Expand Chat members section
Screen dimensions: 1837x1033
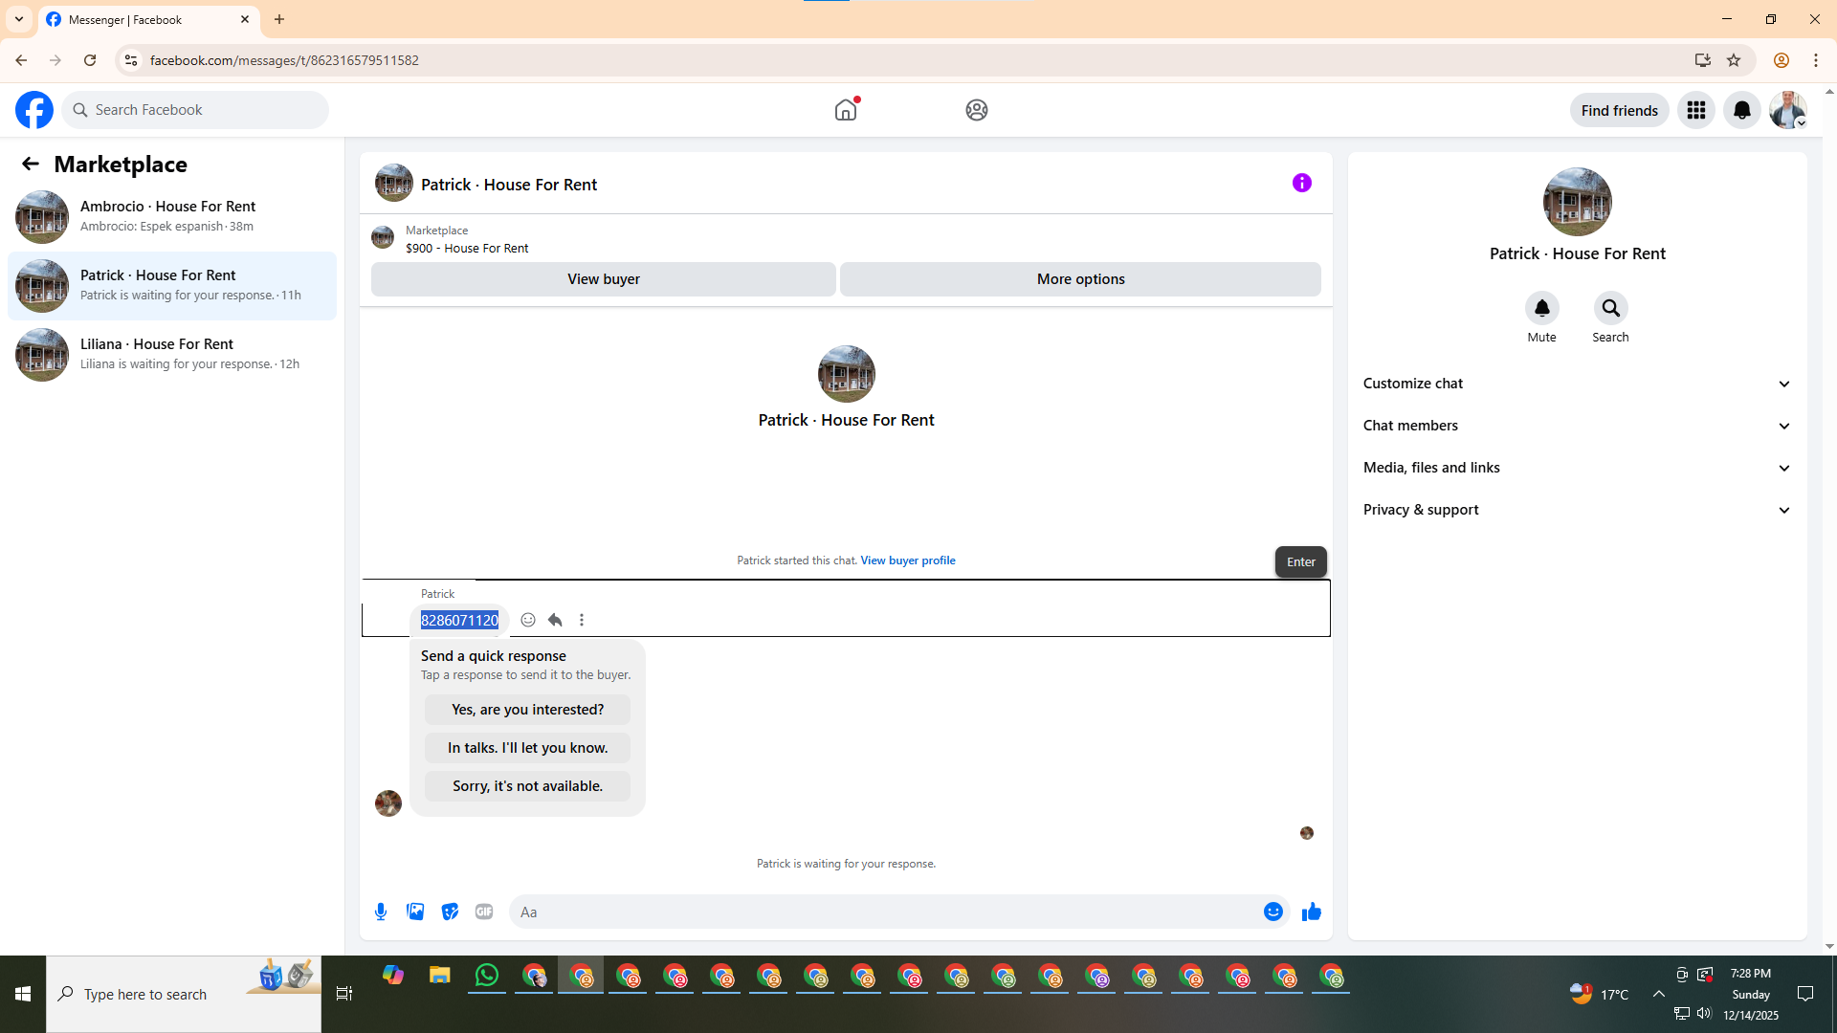(1577, 426)
